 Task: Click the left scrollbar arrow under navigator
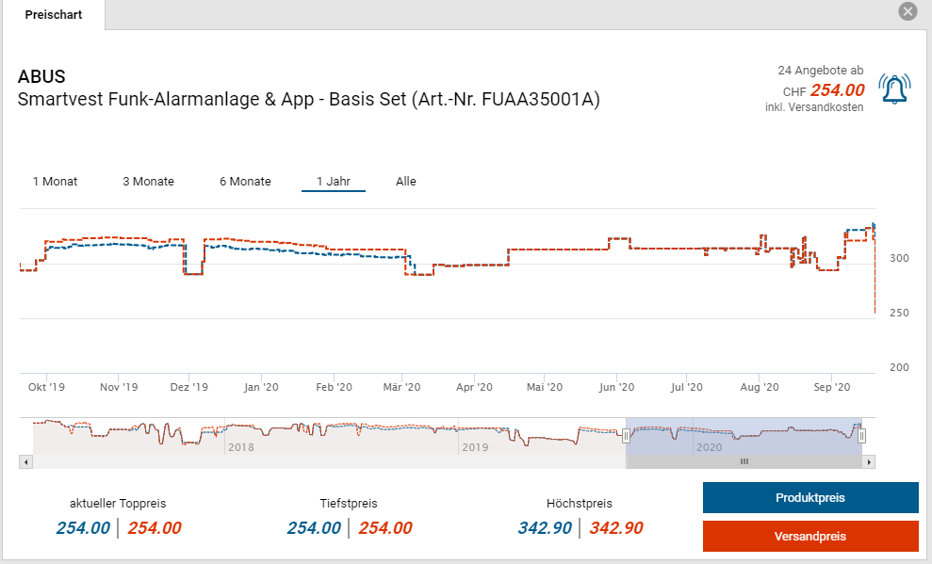pyautogui.click(x=26, y=462)
